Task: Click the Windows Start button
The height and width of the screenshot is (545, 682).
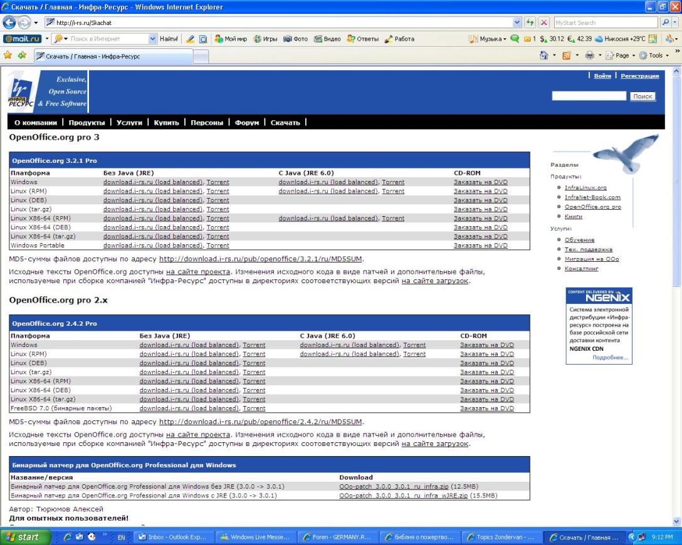Action: (24, 537)
